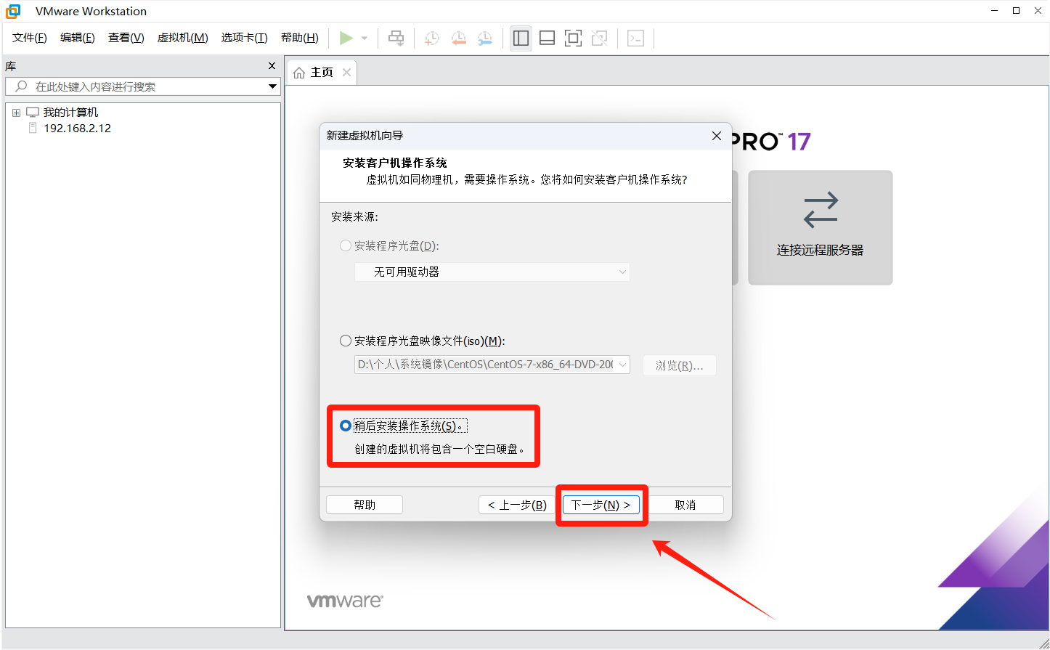1050x650 pixels.
Task: Go back with 上一步(B) button
Action: 517,505
